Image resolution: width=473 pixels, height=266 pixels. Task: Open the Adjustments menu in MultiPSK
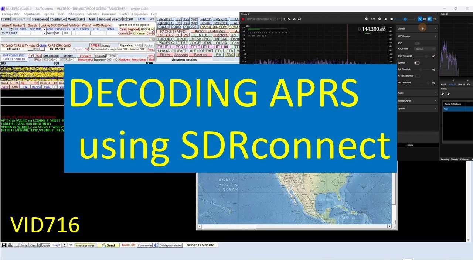[x=32, y=14]
